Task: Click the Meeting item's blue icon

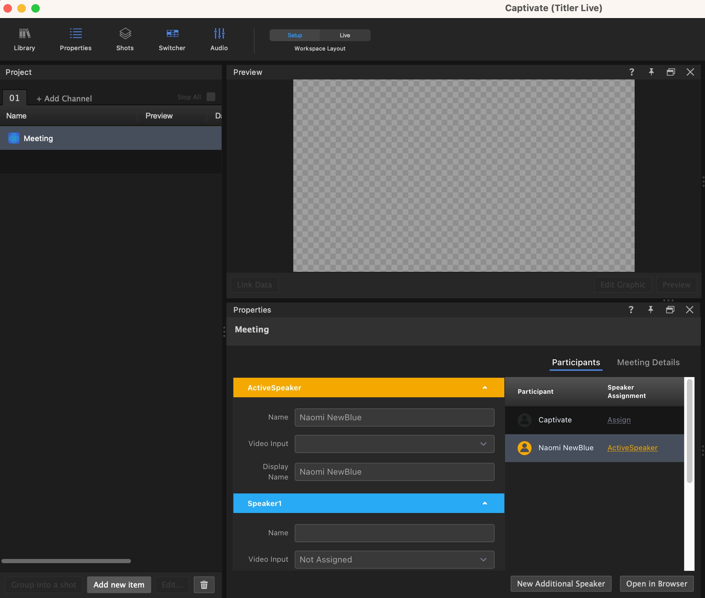Action: pyautogui.click(x=14, y=138)
